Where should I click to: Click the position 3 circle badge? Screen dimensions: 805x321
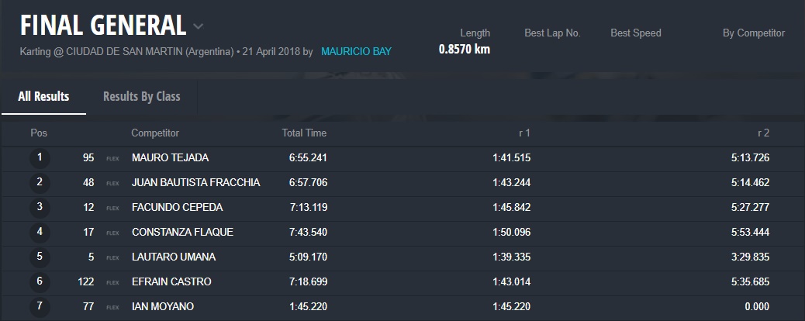39,208
